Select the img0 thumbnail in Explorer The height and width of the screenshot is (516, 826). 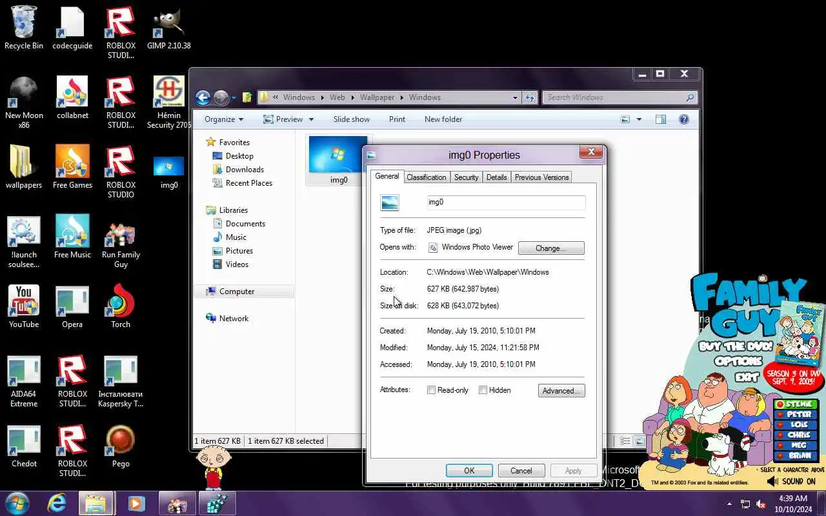coord(339,160)
